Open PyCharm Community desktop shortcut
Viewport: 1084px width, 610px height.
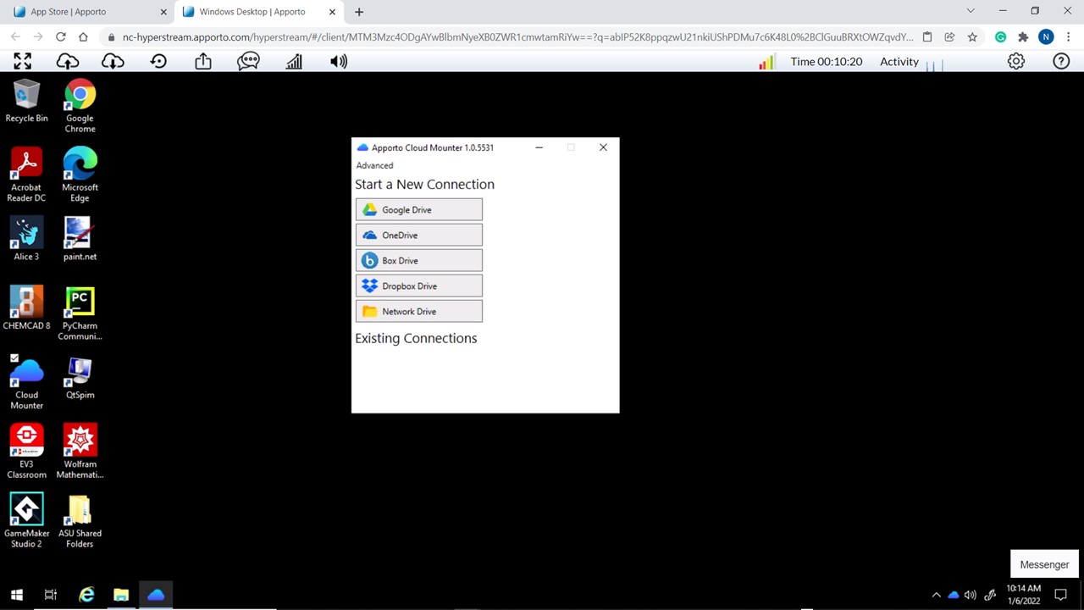click(80, 313)
